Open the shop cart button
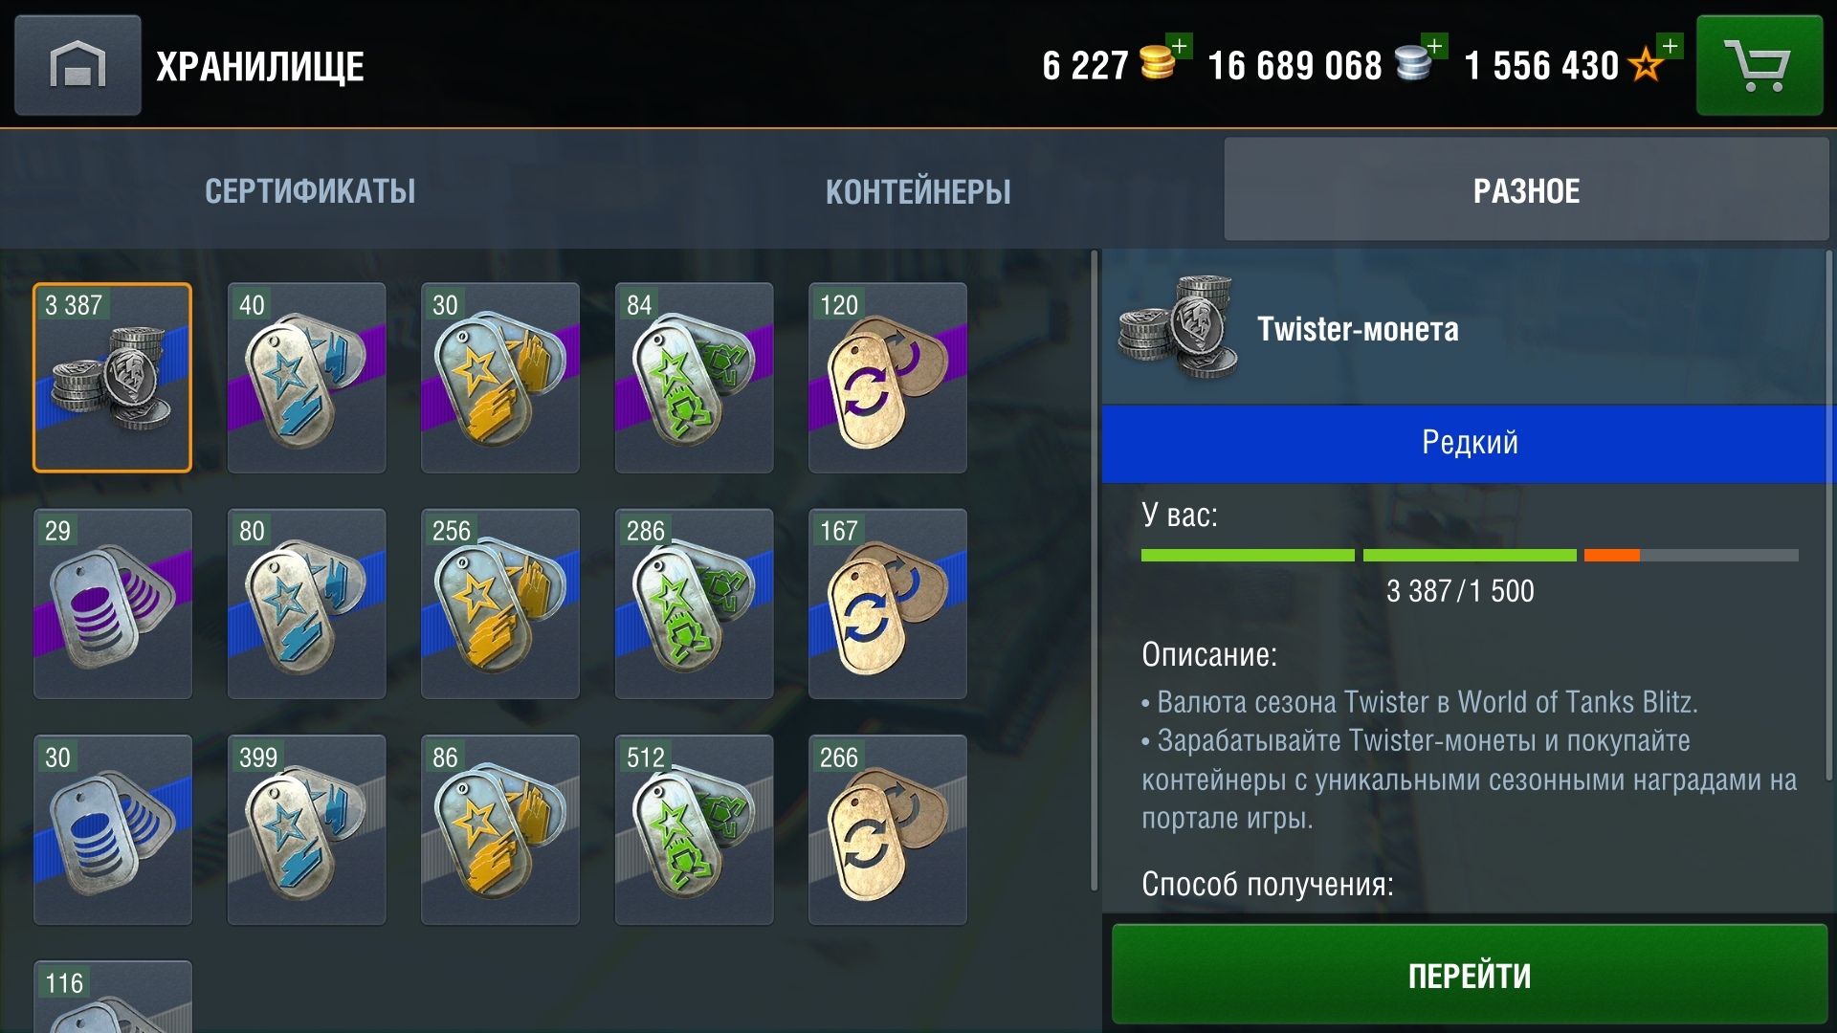The width and height of the screenshot is (1837, 1033). click(x=1759, y=65)
